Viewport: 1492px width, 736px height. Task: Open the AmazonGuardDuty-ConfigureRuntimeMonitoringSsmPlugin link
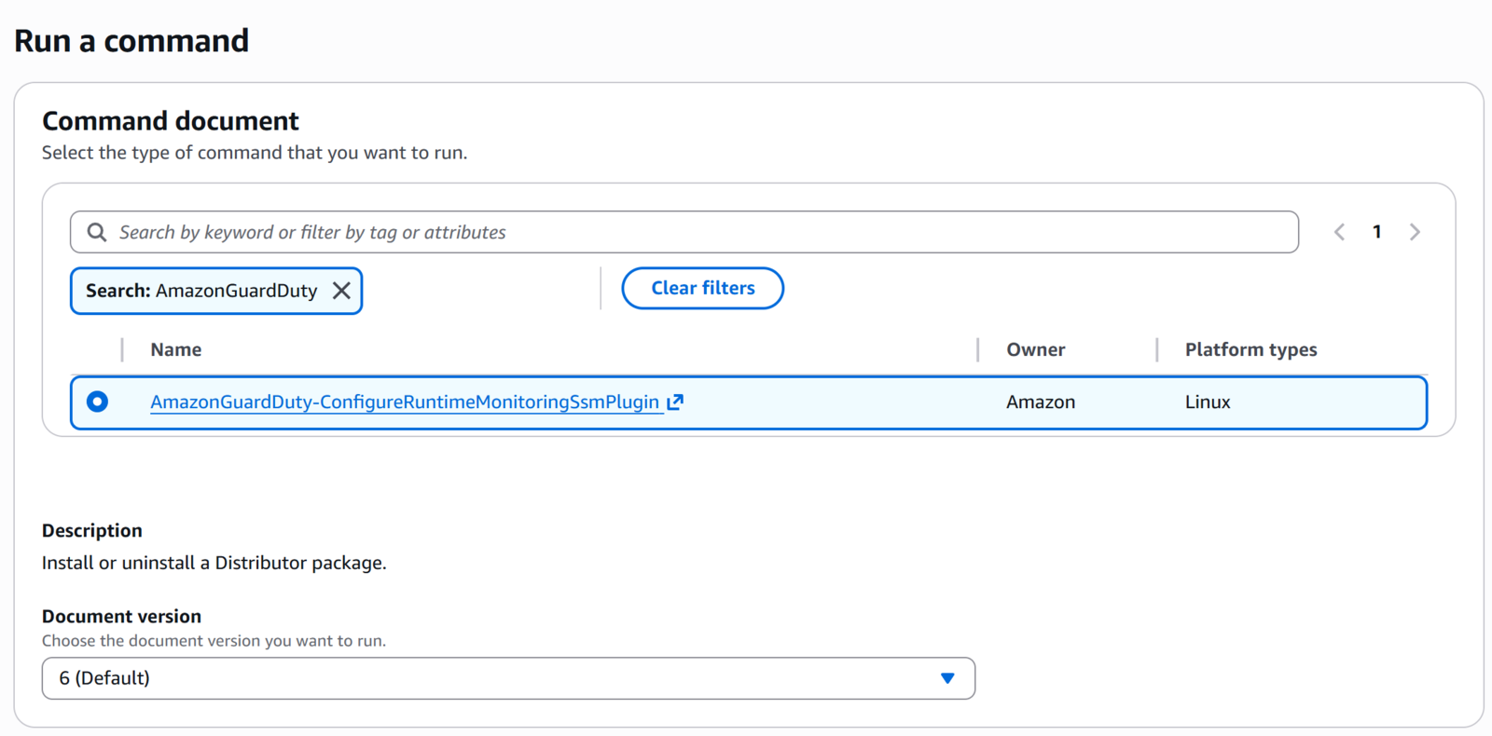pos(405,402)
